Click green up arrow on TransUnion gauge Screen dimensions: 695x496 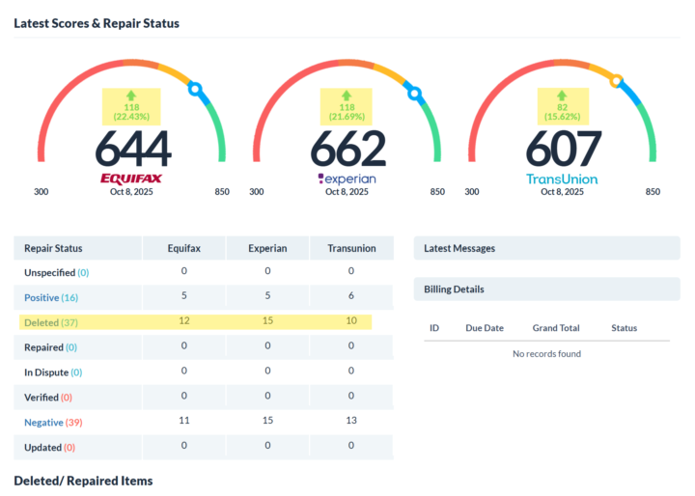tap(562, 96)
